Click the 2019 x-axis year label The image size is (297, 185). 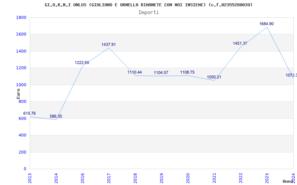click(161, 177)
